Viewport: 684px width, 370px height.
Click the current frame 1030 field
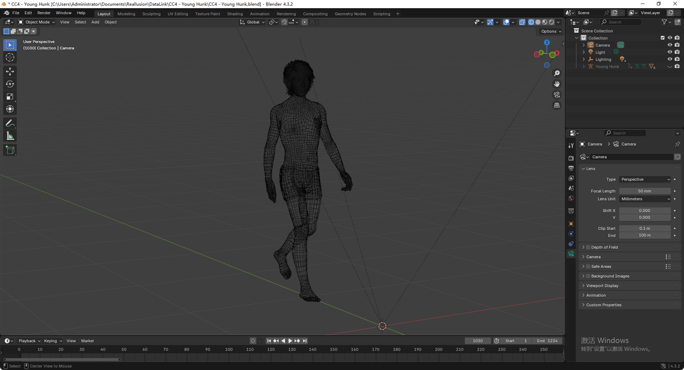coord(477,341)
